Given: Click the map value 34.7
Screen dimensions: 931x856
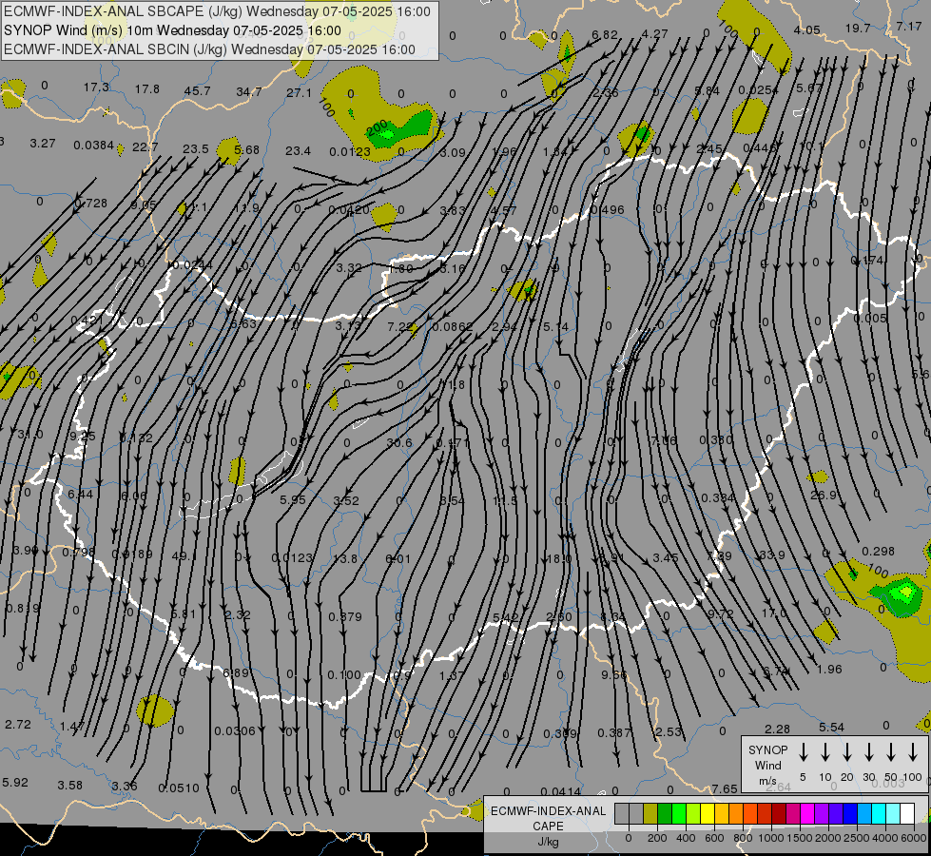Looking at the screenshot, I should pyautogui.click(x=249, y=91).
